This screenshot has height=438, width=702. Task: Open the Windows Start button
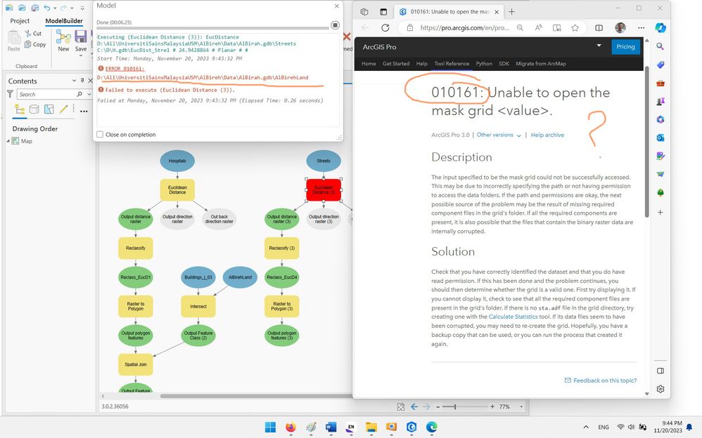point(270,427)
